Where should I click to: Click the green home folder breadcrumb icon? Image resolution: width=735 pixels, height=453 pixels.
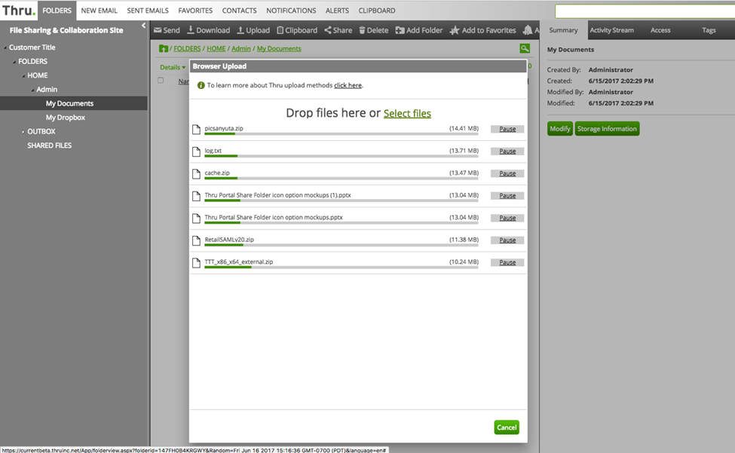tap(164, 48)
